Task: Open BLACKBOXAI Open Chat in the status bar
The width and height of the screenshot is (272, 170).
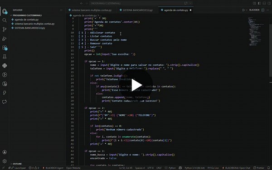Action: [236, 168]
